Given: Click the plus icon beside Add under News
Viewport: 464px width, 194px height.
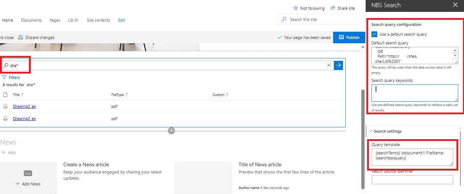Looking at the screenshot, I should [x=3, y=153].
